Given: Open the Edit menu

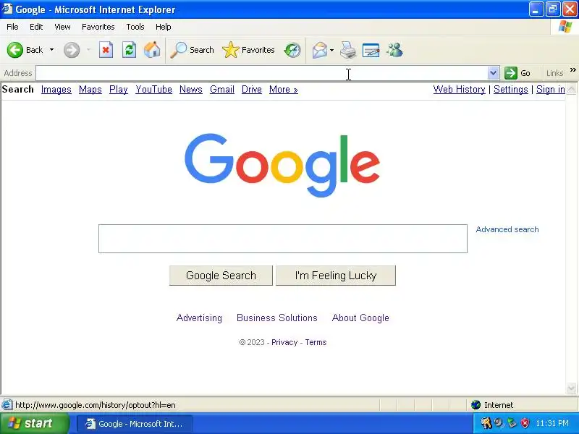Looking at the screenshot, I should [36, 27].
